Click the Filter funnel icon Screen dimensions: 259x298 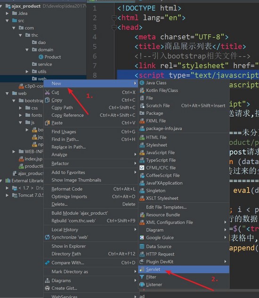142,277
